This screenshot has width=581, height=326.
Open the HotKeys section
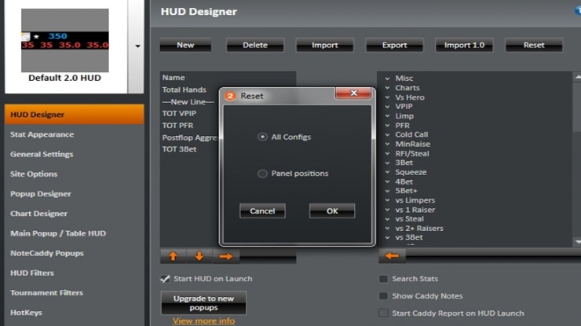click(26, 313)
